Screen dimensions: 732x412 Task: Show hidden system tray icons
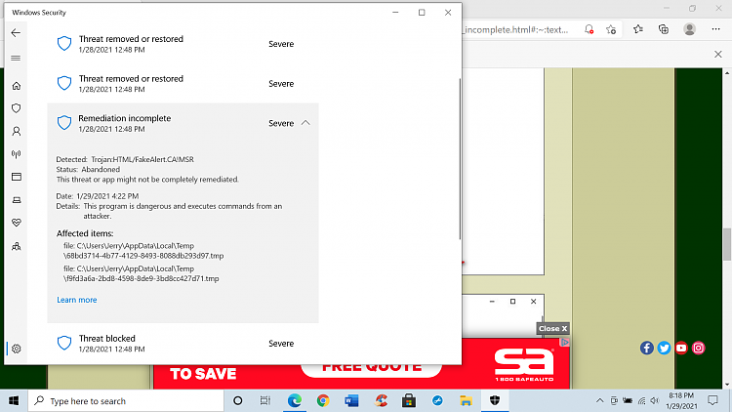tap(600, 401)
